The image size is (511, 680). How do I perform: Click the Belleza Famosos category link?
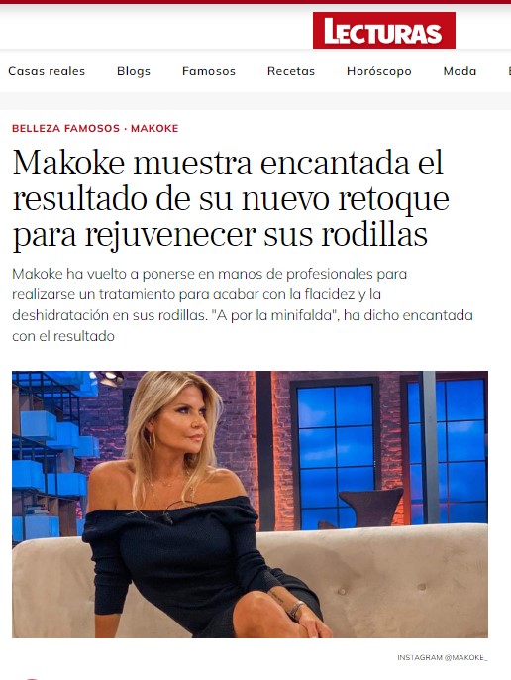pos(65,129)
